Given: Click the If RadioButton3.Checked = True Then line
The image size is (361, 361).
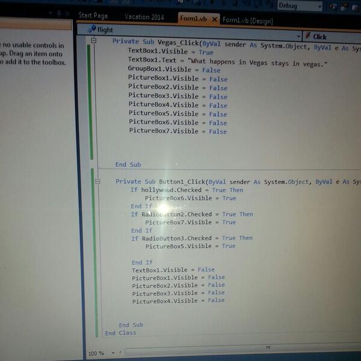Looking at the screenshot, I should (192, 238).
